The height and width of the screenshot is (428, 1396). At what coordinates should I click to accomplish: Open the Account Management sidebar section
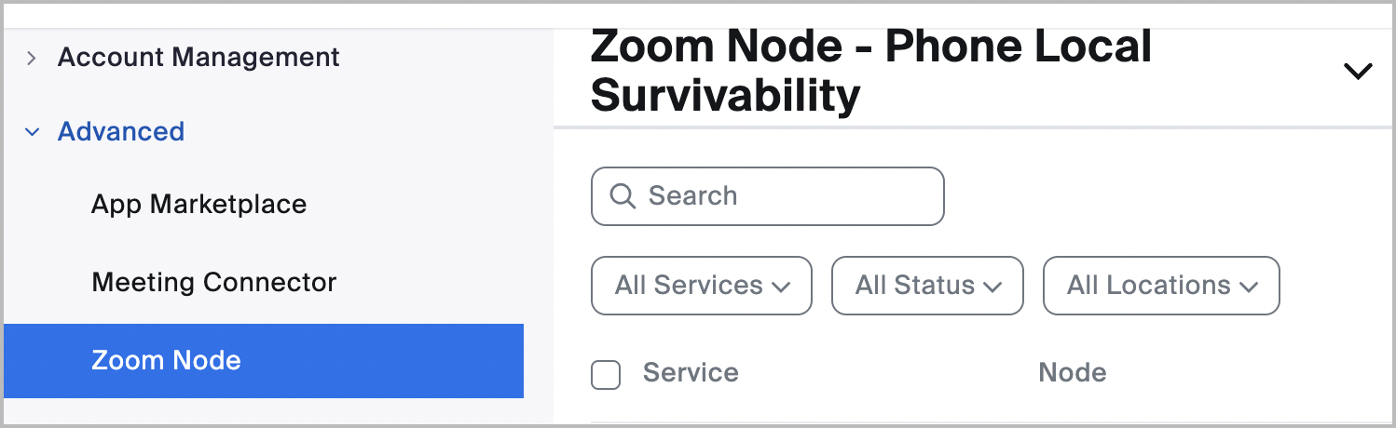(x=198, y=58)
